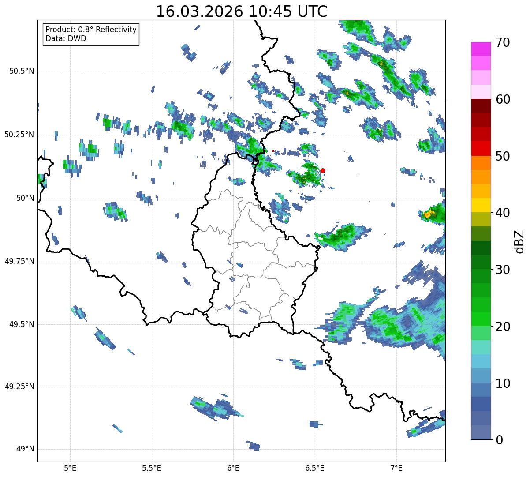Click the yellow colorbar segment at 40
The width and height of the screenshot is (530, 477).
(481, 206)
